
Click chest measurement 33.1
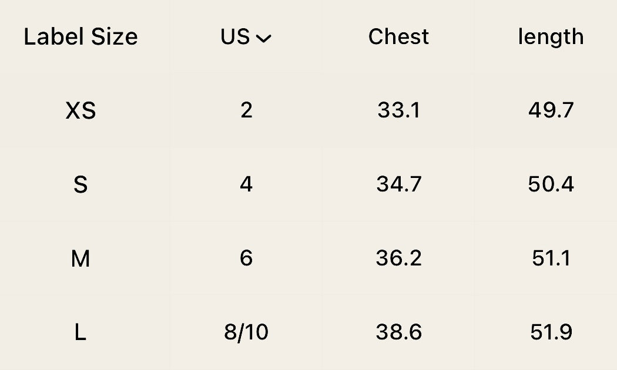(398, 110)
